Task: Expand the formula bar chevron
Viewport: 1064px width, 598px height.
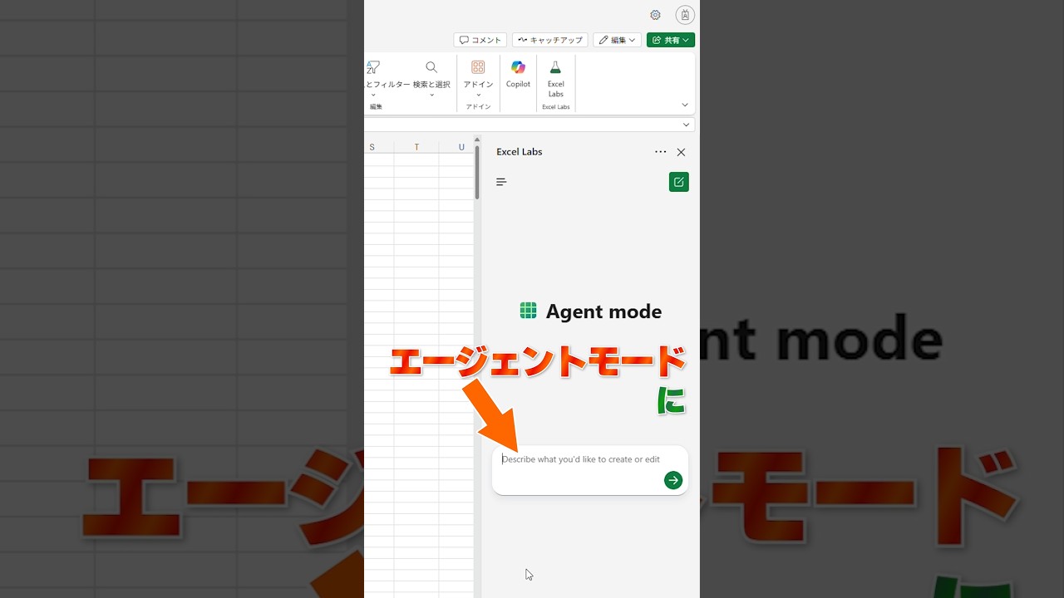Action: [686, 125]
